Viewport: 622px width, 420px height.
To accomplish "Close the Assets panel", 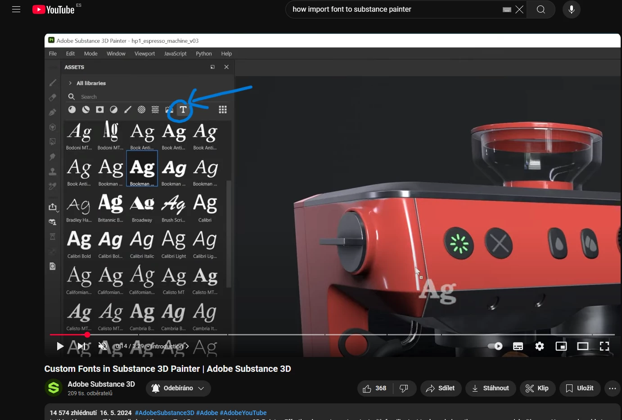I will click(226, 67).
